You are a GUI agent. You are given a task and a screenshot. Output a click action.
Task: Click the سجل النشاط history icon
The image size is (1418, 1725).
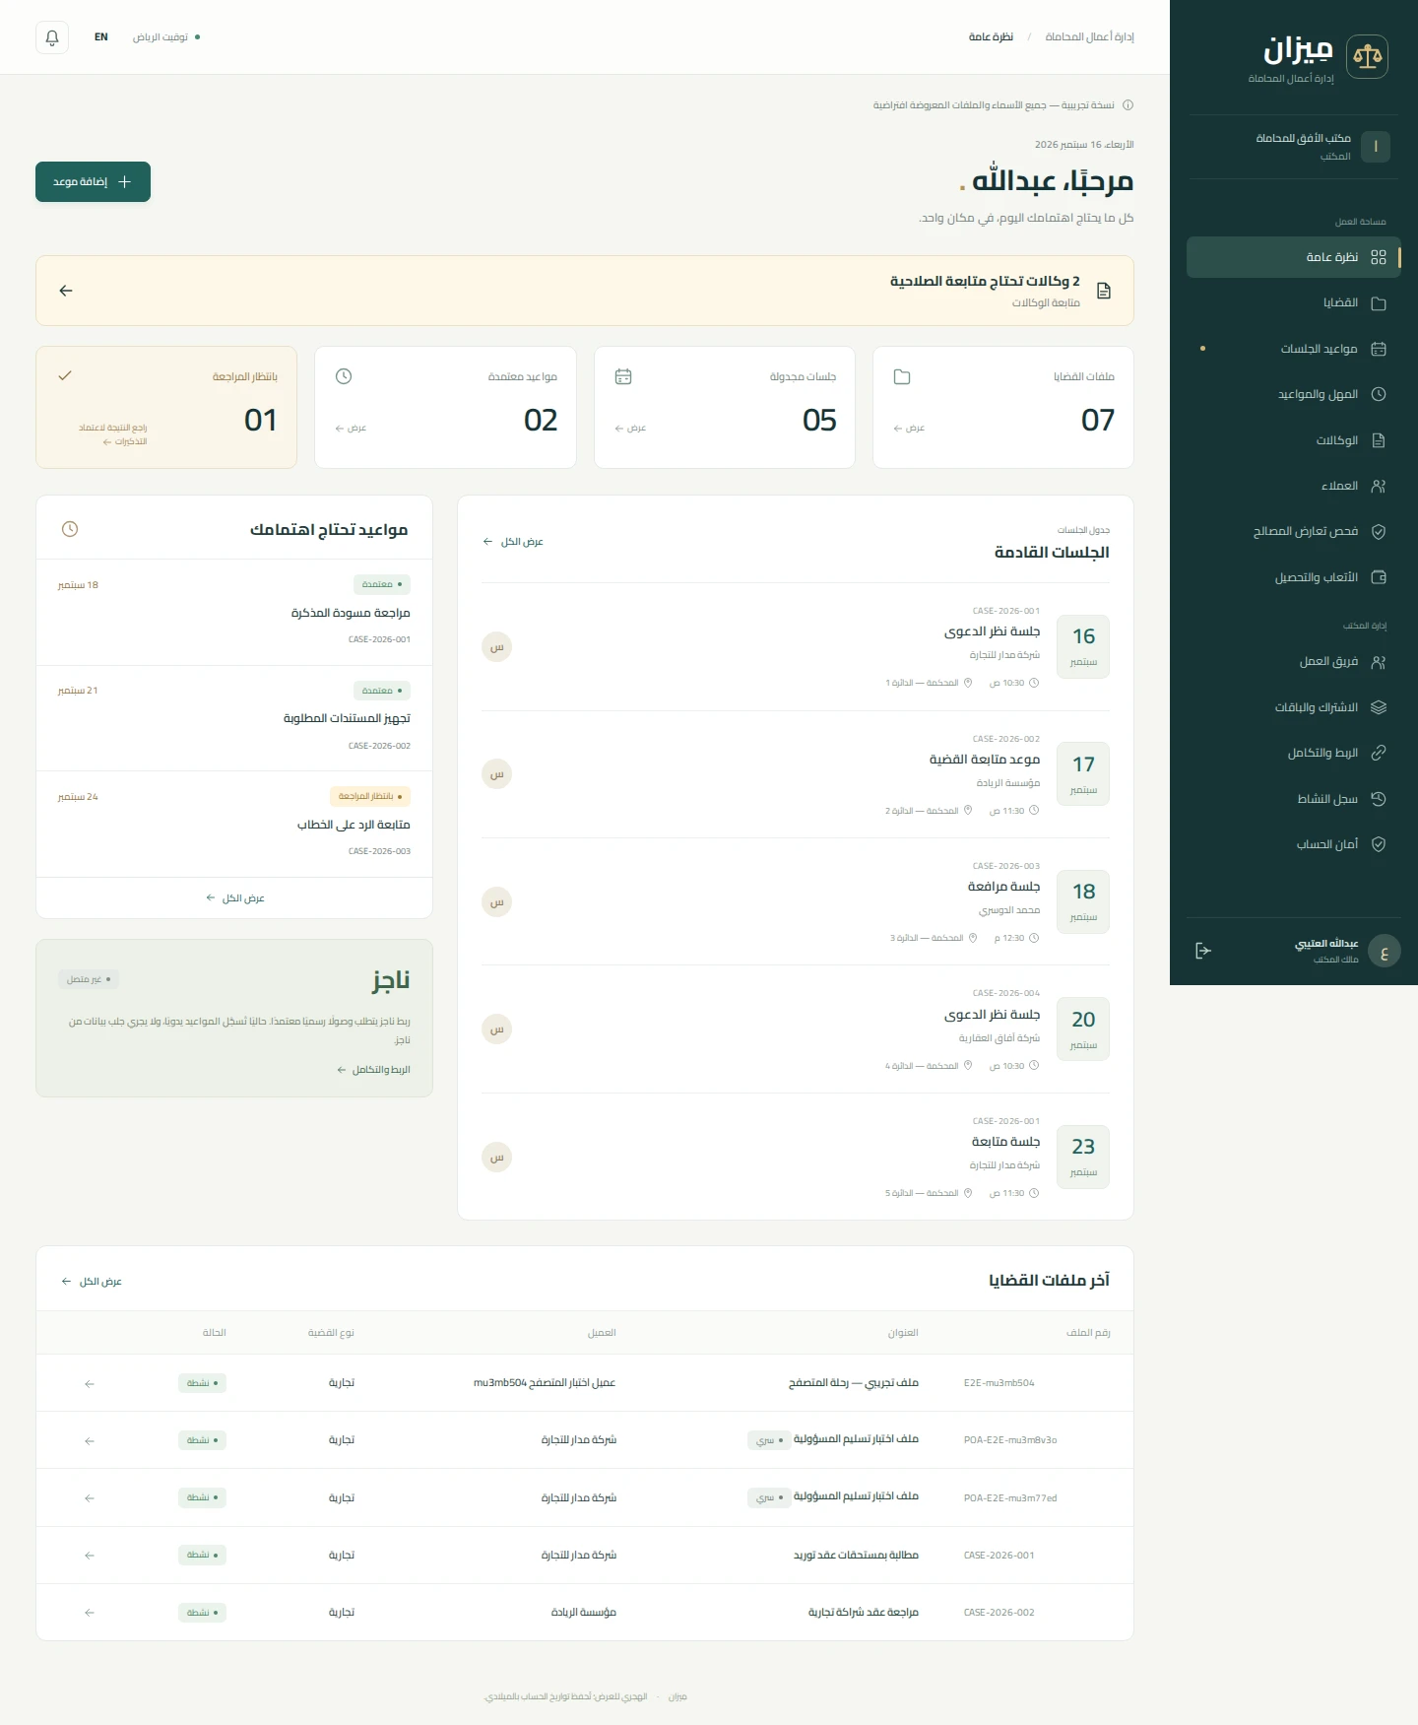click(1379, 799)
